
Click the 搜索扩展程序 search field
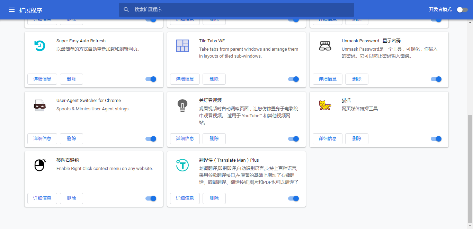tap(237, 10)
